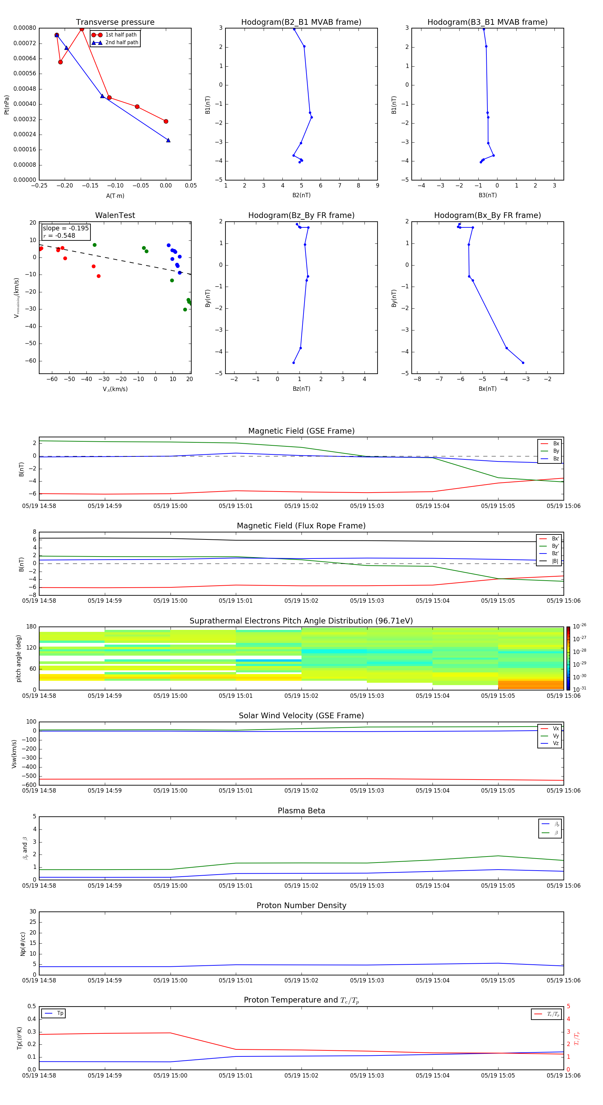Click the "Bz(nT)" x-axis label
The image size is (603, 1105).
coord(301,389)
